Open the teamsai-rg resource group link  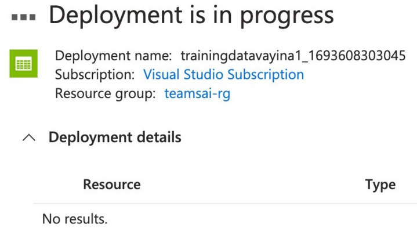click(197, 93)
